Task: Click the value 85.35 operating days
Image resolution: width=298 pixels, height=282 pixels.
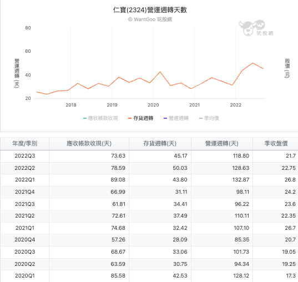Action: (242, 240)
